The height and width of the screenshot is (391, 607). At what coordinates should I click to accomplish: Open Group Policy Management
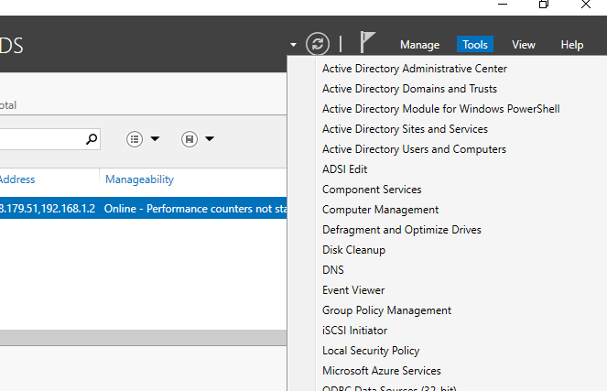(386, 310)
